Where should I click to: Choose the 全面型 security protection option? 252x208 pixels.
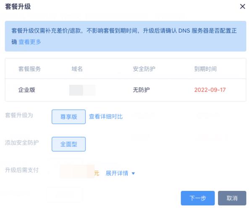(x=68, y=144)
